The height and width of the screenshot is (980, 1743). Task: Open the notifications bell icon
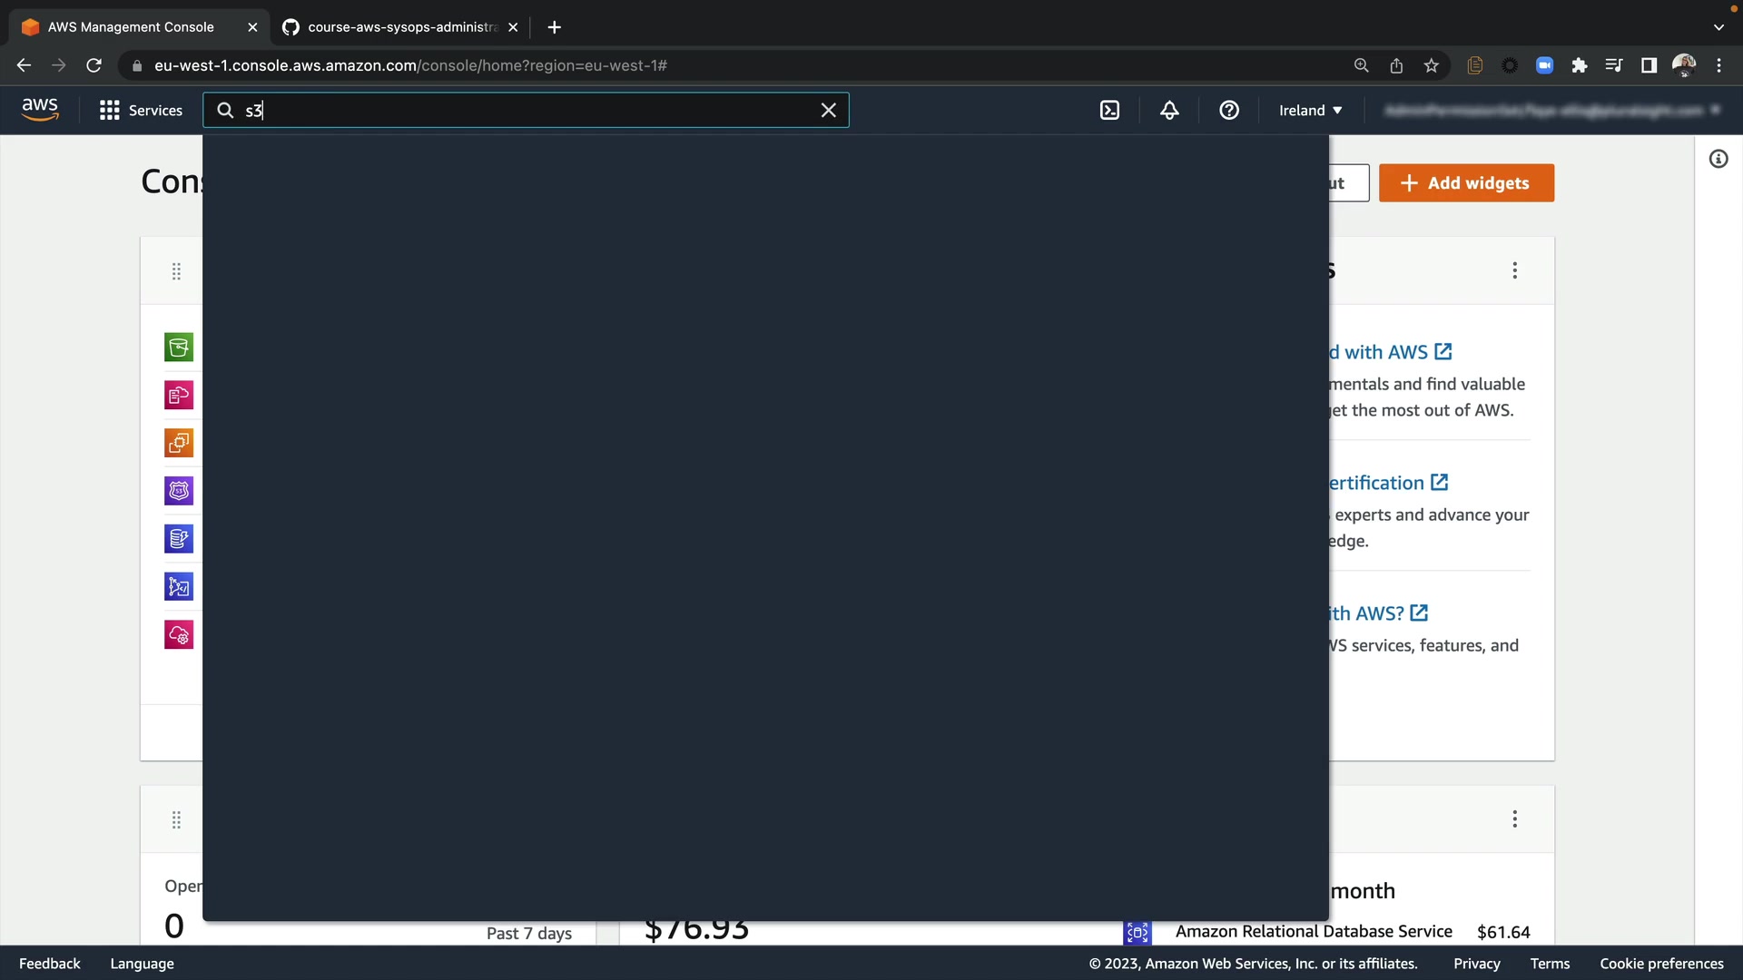point(1169,111)
